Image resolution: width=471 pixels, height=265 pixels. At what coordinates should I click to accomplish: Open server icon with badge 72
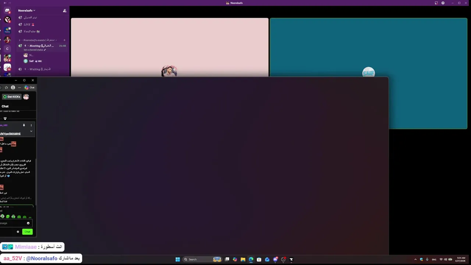point(7,67)
